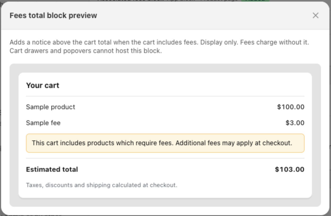
Task: Click the 'Sample fee' line item
Action: (x=43, y=123)
